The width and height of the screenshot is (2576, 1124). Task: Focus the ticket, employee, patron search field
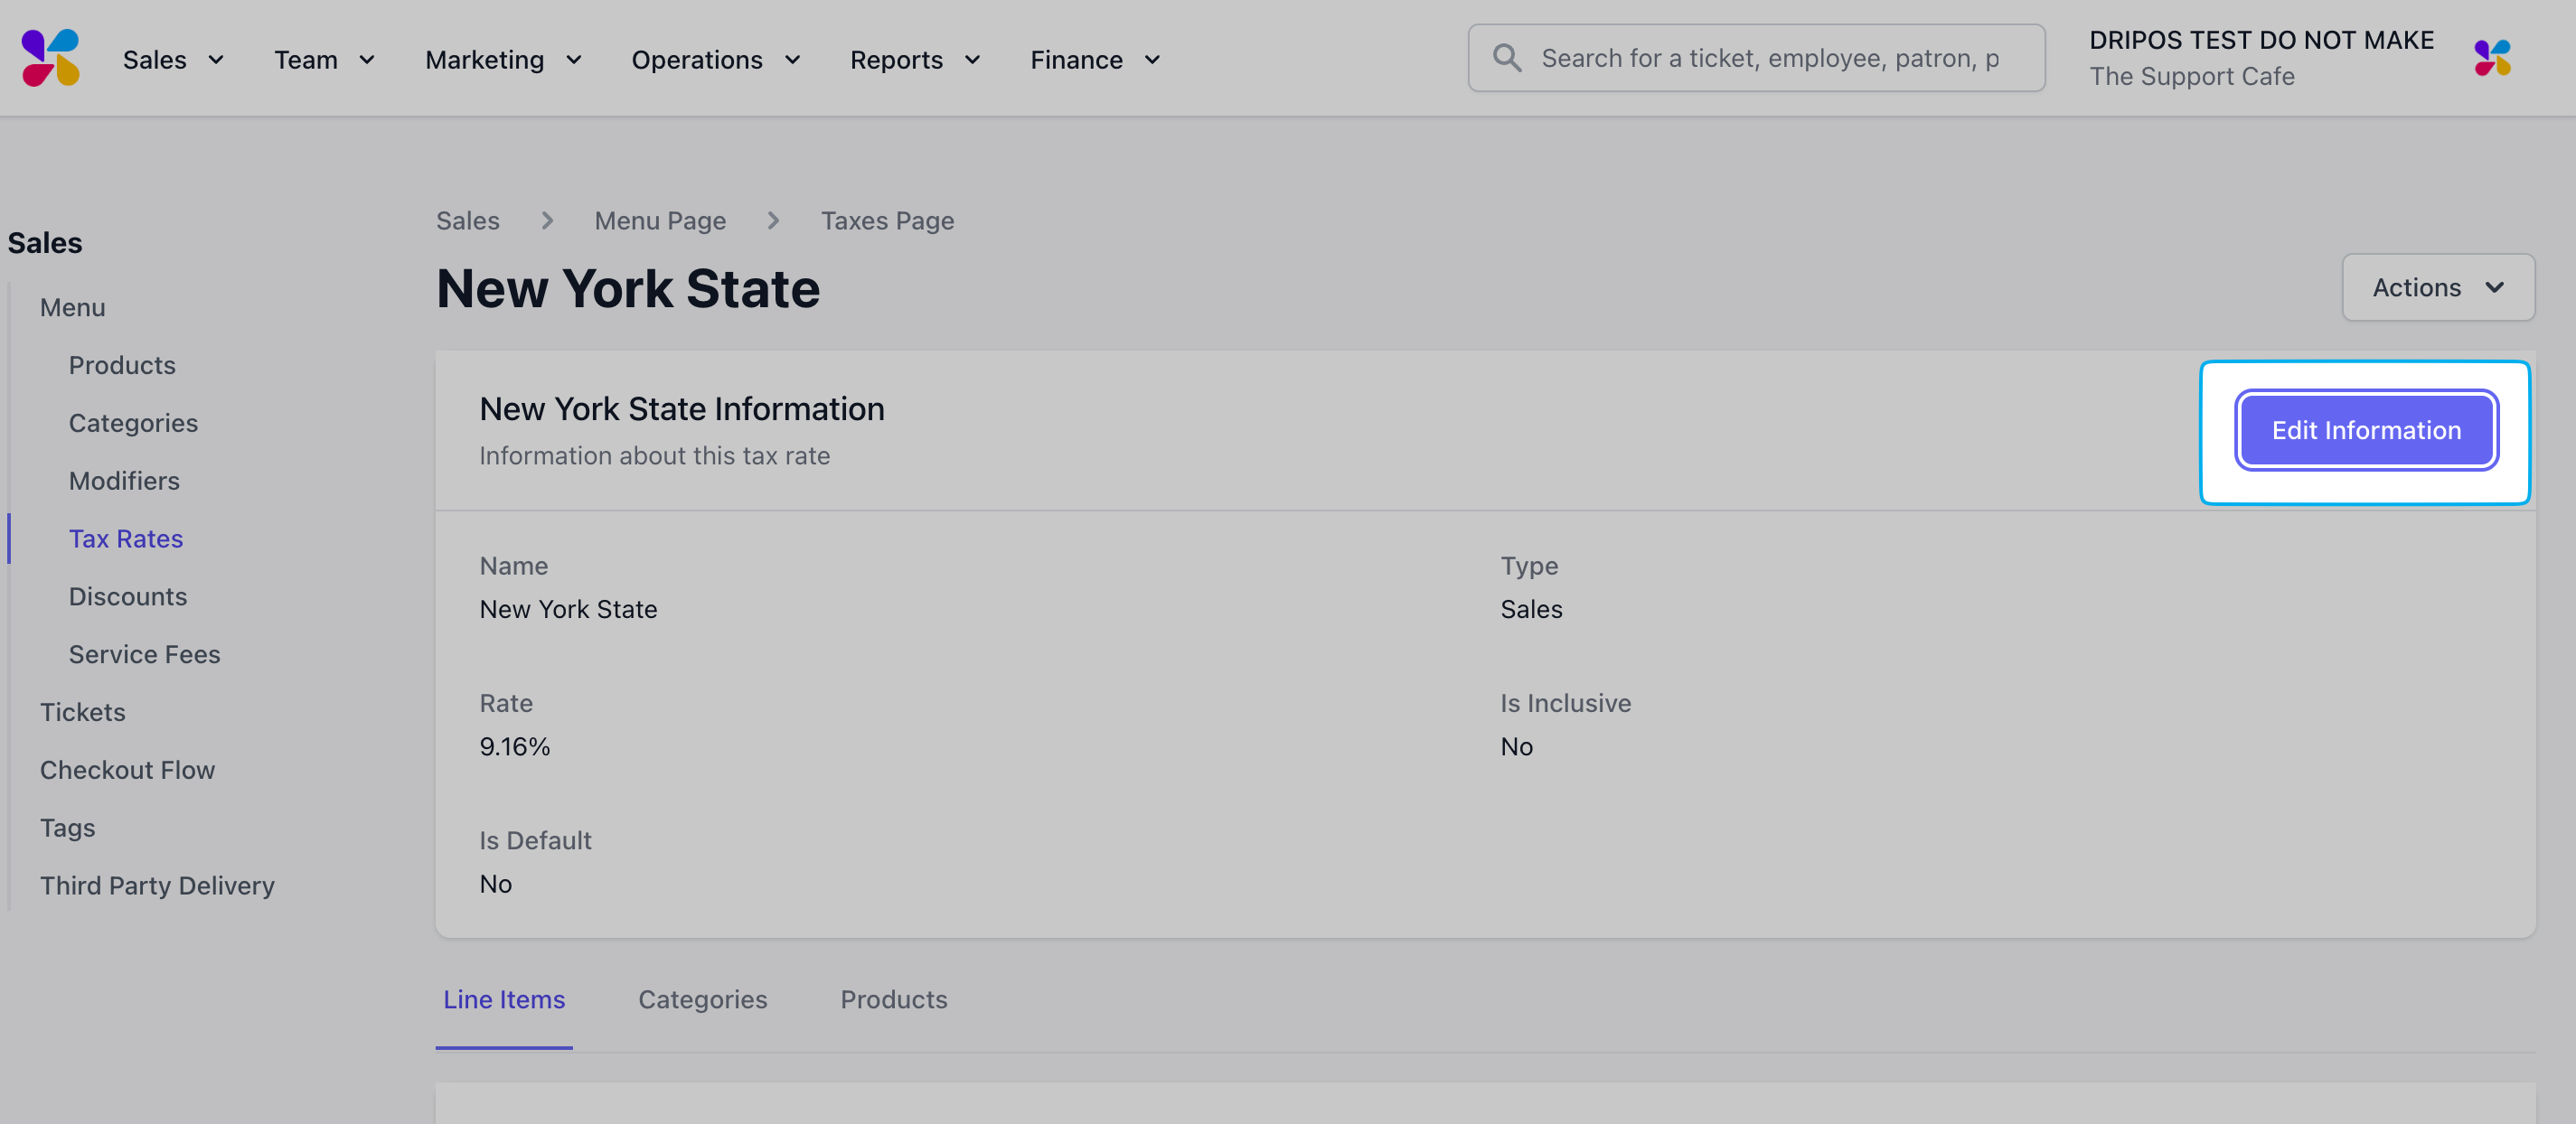(x=1770, y=58)
